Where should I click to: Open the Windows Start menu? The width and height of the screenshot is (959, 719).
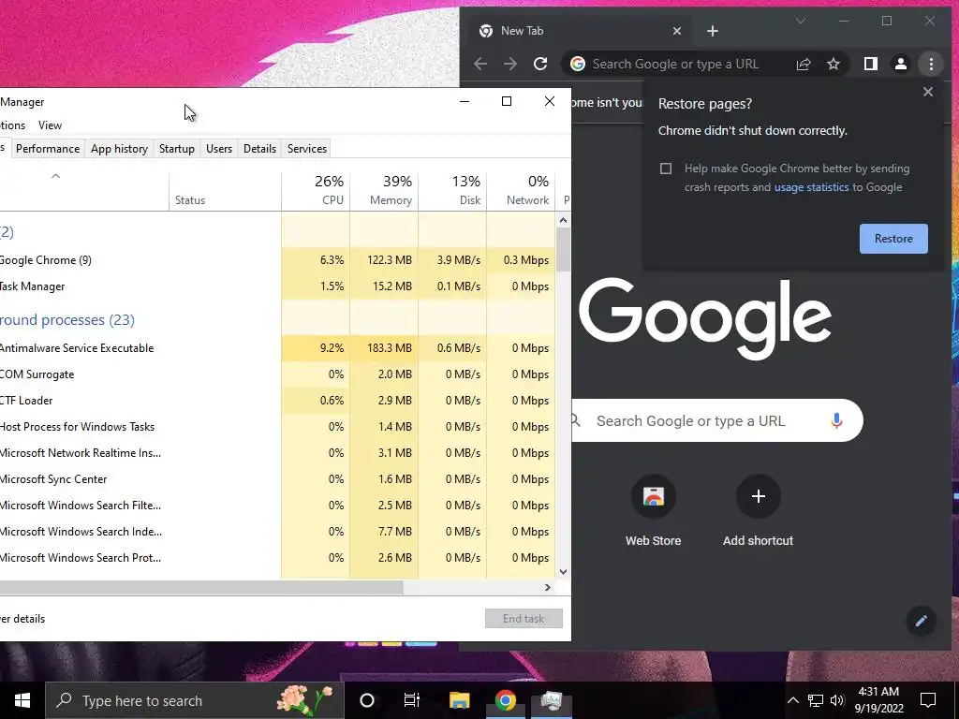[x=22, y=700]
